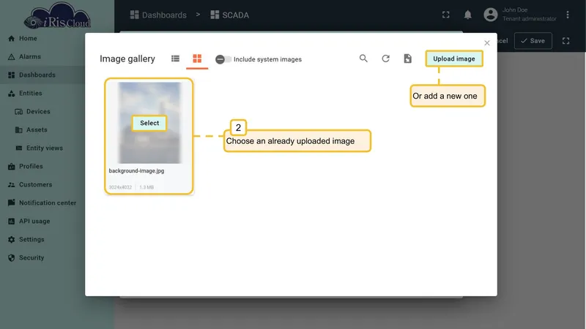Refresh the image gallery
Image resolution: width=586 pixels, height=329 pixels.
coord(385,58)
